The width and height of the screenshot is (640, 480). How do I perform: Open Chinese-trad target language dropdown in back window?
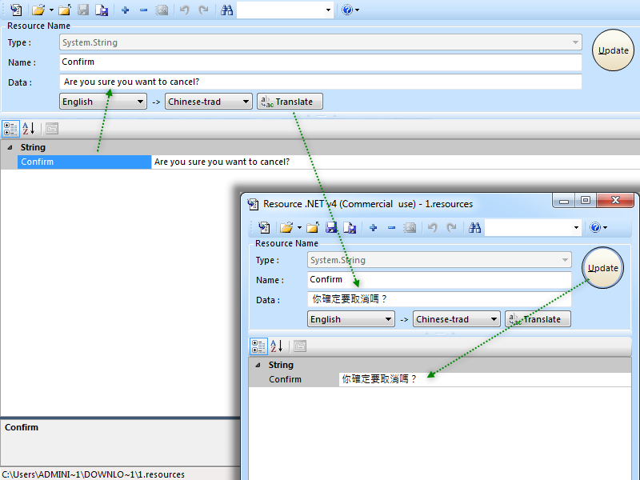[x=209, y=102]
